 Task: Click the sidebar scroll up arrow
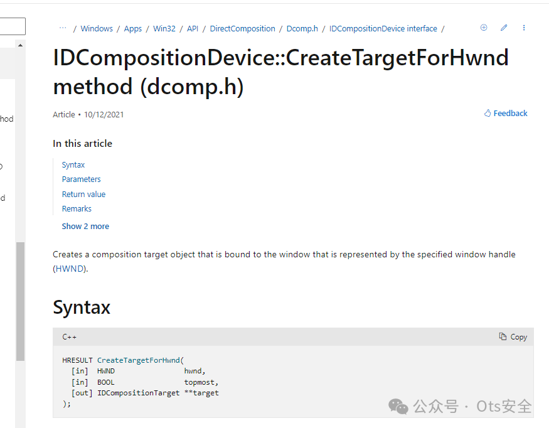pyautogui.click(x=21, y=45)
